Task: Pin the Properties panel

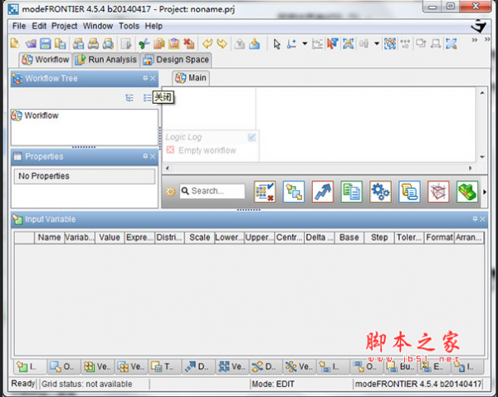Action: [145, 156]
